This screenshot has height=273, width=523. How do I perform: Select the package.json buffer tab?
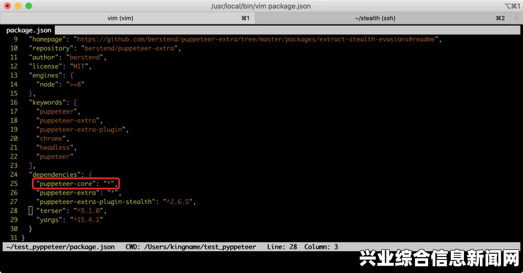(x=29, y=30)
